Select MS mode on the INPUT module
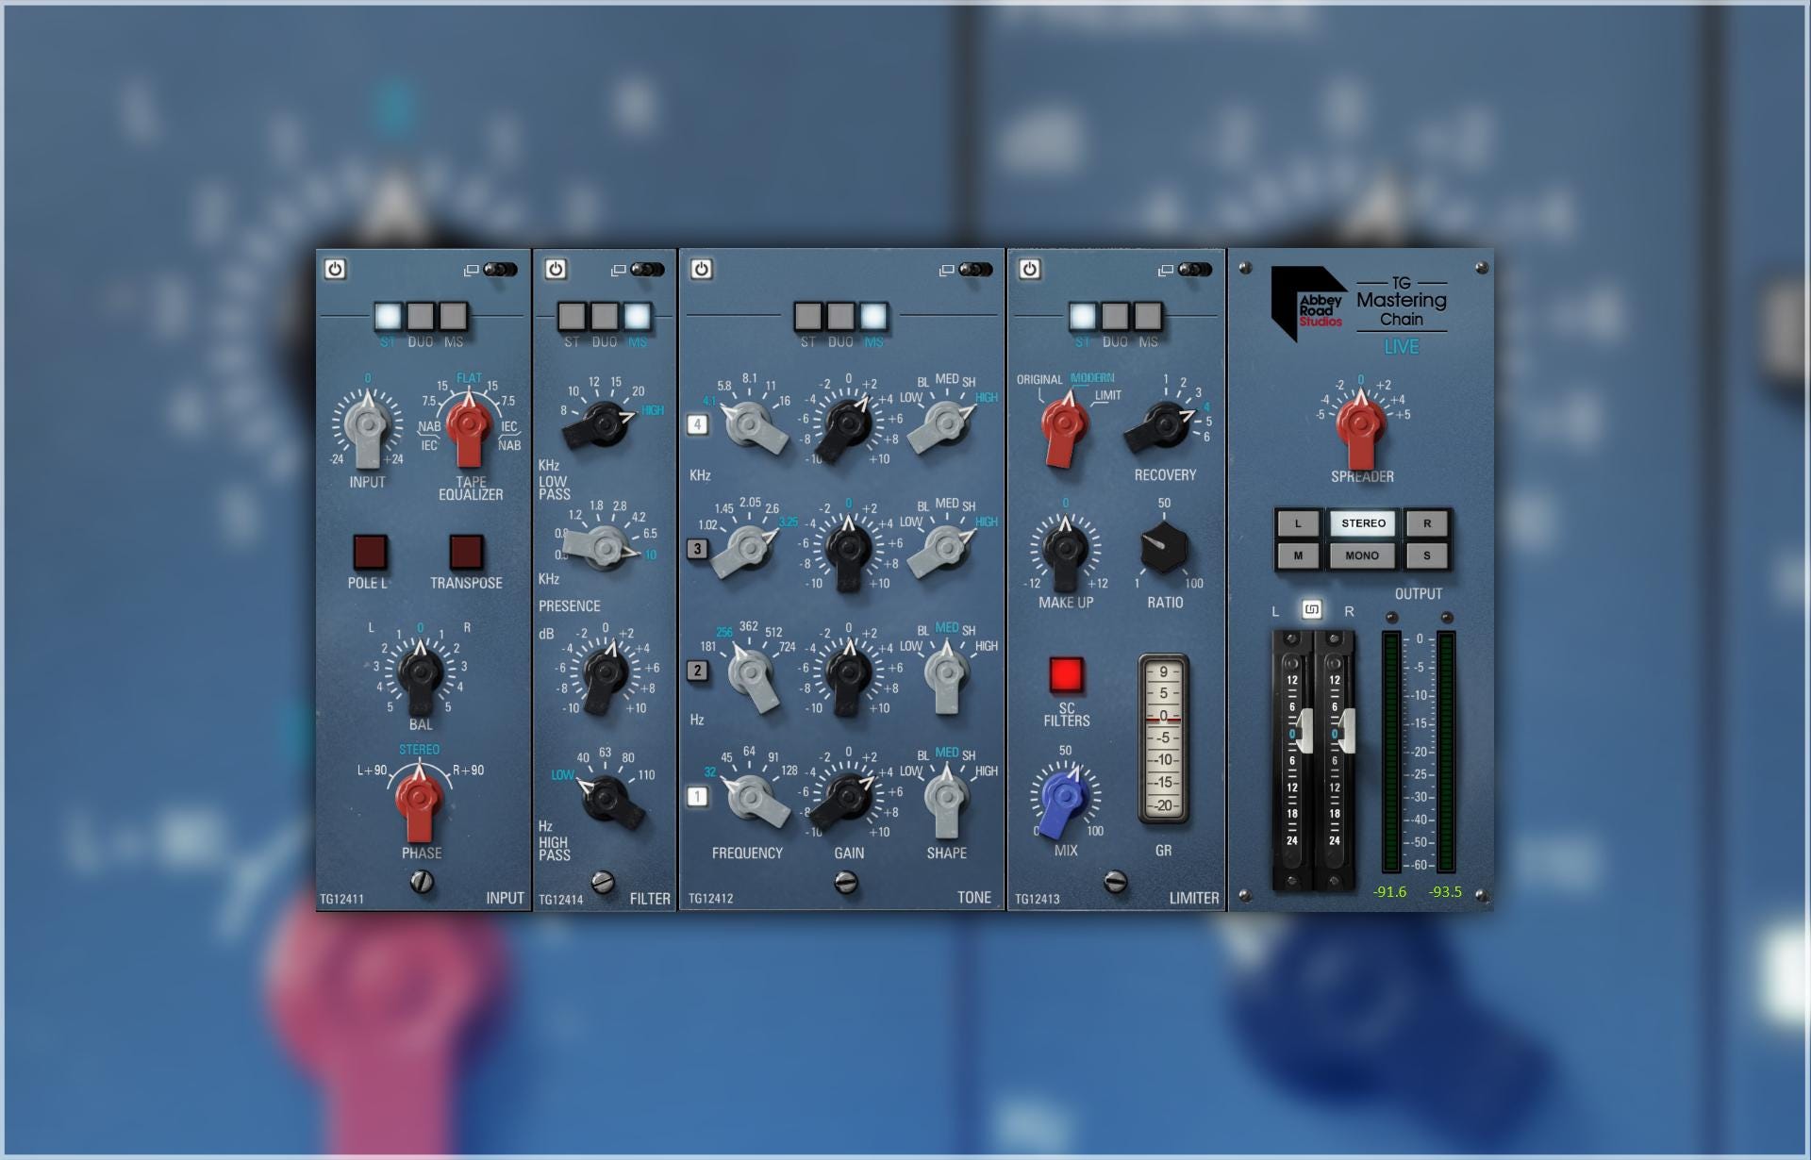The image size is (1811, 1160). click(x=454, y=316)
